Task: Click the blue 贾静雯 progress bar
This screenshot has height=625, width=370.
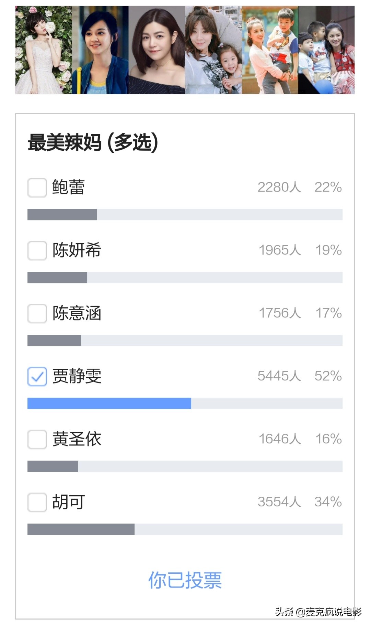Action: [x=109, y=403]
